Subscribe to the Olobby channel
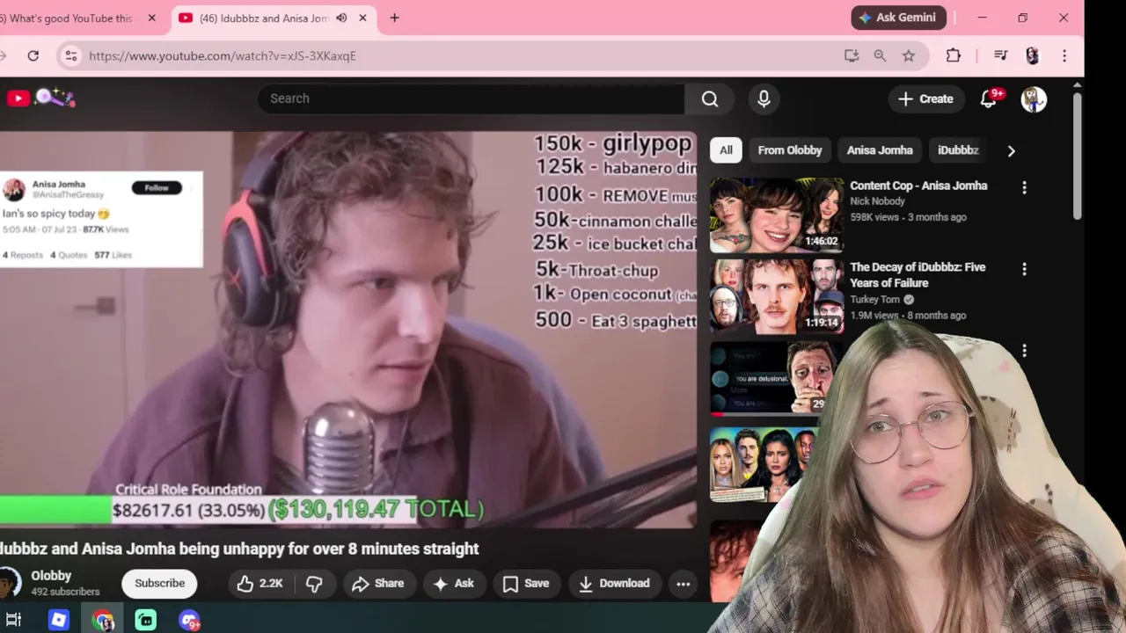This screenshot has width=1126, height=633. coord(159,583)
